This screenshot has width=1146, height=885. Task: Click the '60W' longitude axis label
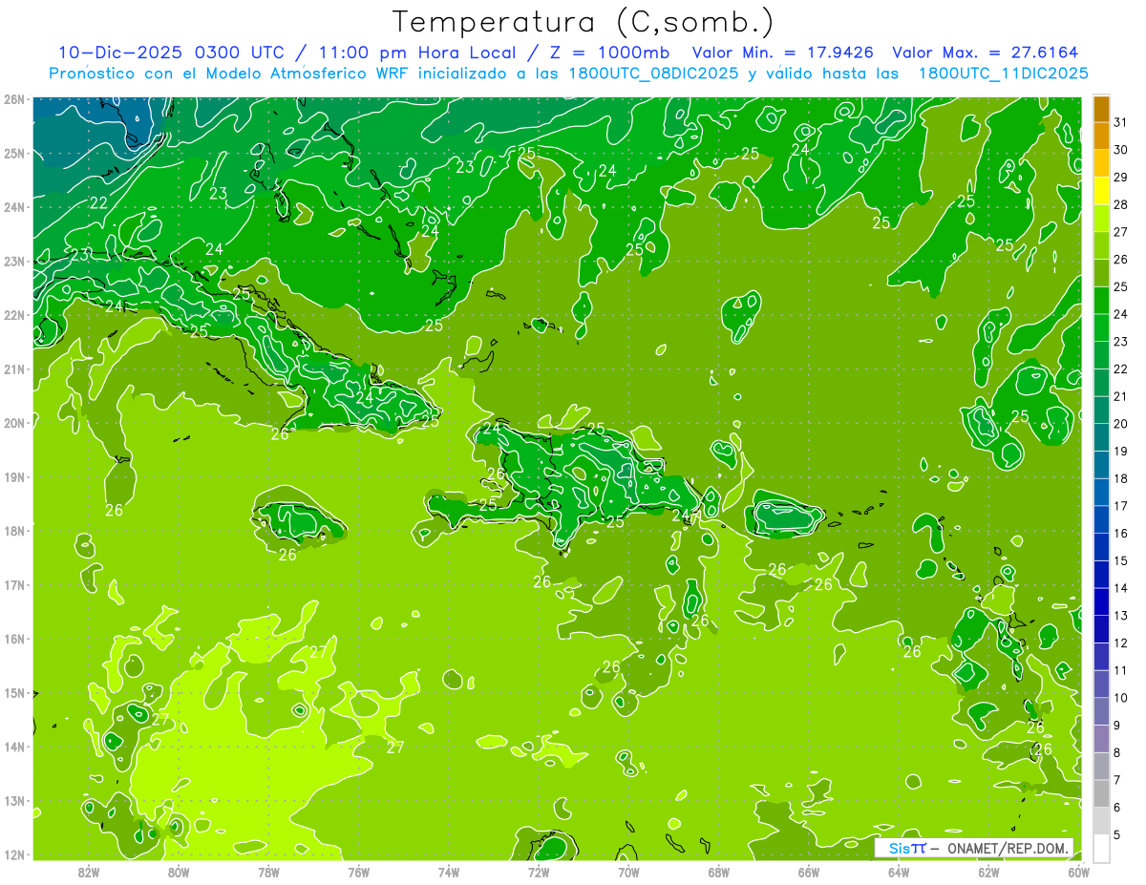coord(1078,871)
